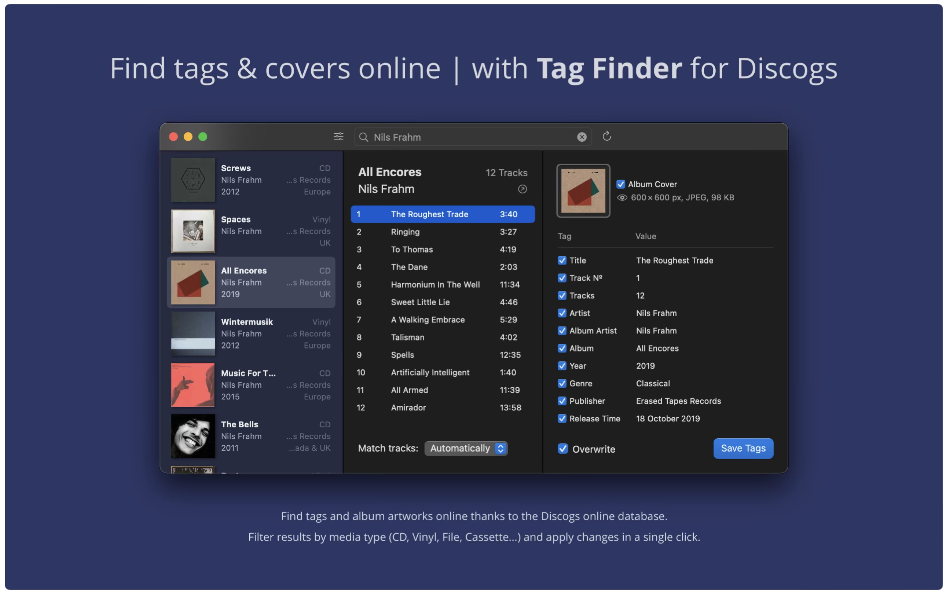Refresh the Discogs search results
This screenshot has width=946, height=593.
(607, 136)
